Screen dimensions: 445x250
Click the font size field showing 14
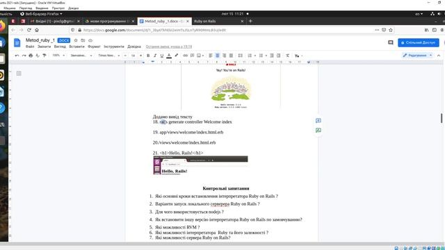click(x=133, y=56)
